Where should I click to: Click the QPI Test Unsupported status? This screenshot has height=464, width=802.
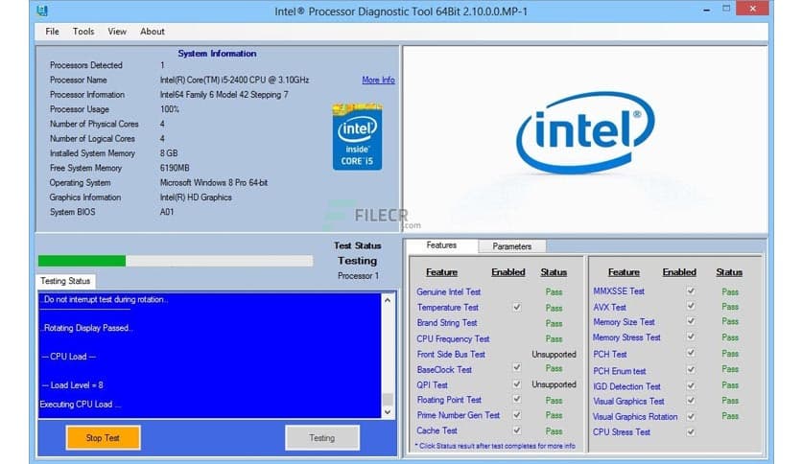point(554,384)
